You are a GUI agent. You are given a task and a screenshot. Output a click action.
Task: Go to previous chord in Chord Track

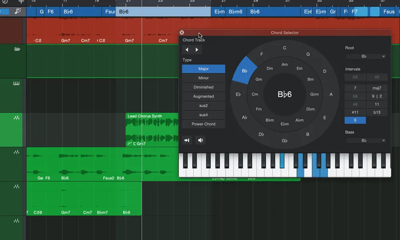tap(187, 50)
